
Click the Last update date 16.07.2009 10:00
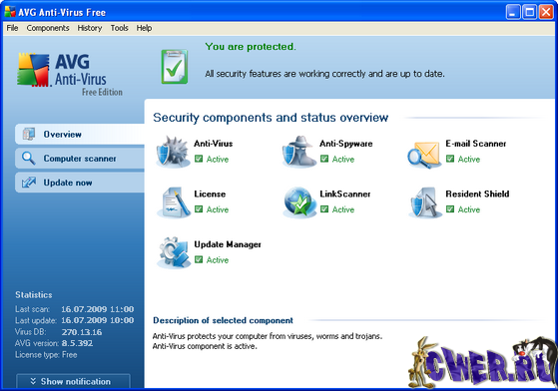98,320
